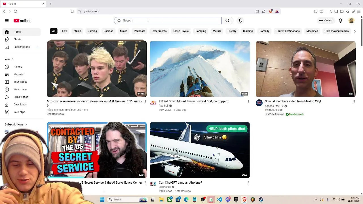Image resolution: width=363 pixels, height=204 pixels.
Task: Open the hamburger guide menu
Action: click(7, 21)
